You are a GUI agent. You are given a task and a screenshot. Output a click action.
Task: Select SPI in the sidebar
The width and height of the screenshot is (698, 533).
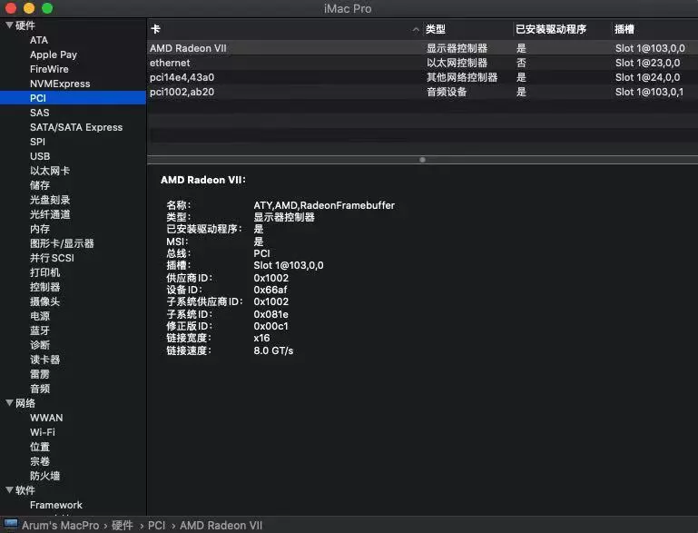coord(37,142)
